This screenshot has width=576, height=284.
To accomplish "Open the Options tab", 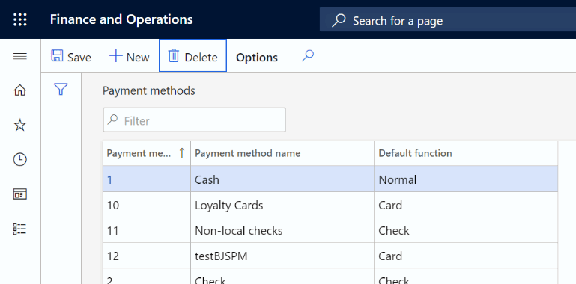I will 257,58.
